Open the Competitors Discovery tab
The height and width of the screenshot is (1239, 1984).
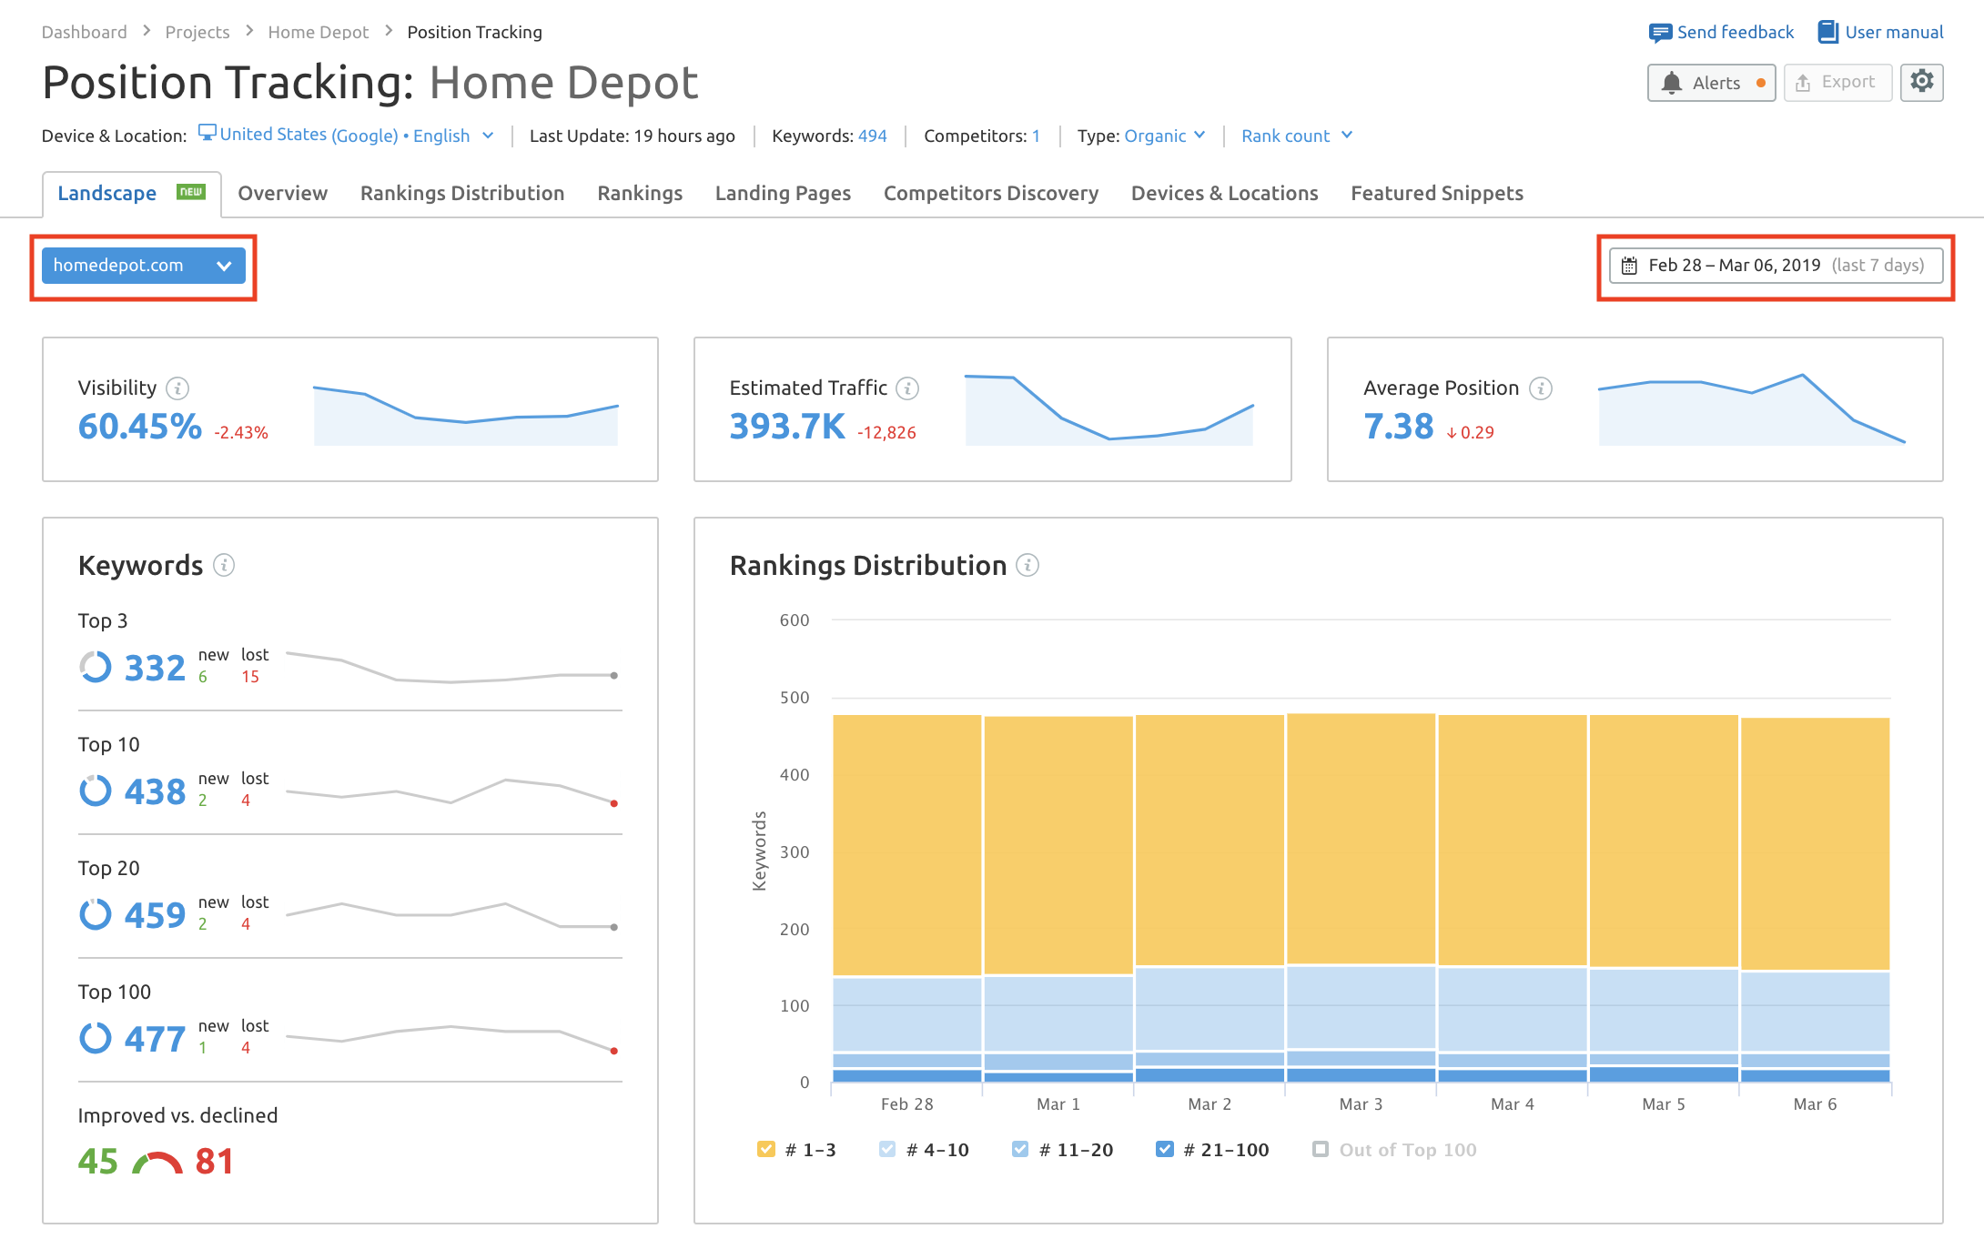[x=991, y=194]
